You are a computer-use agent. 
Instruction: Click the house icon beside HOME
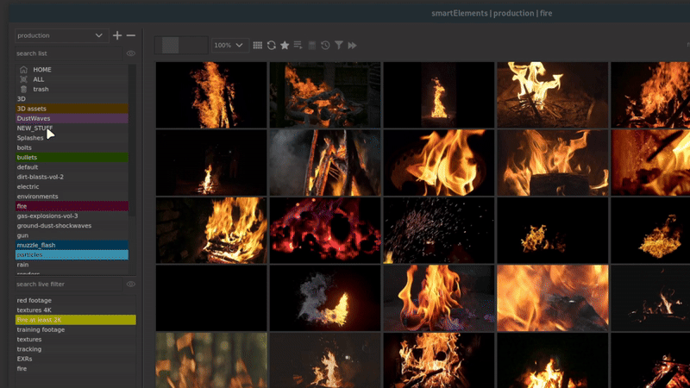[23, 70]
